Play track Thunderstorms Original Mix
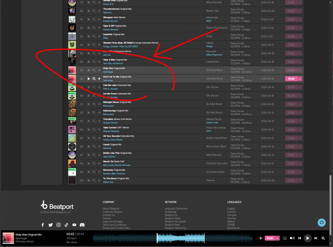 click(x=89, y=11)
